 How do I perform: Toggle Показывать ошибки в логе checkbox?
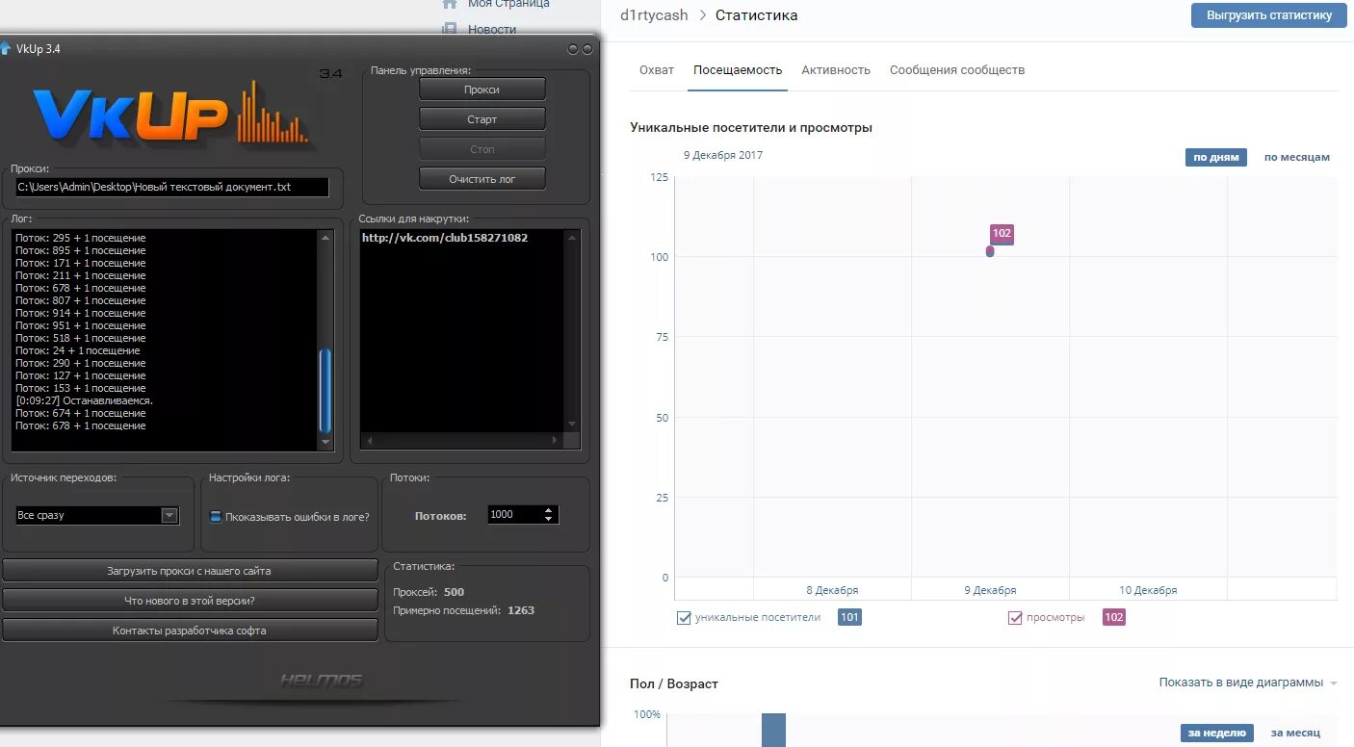216,516
